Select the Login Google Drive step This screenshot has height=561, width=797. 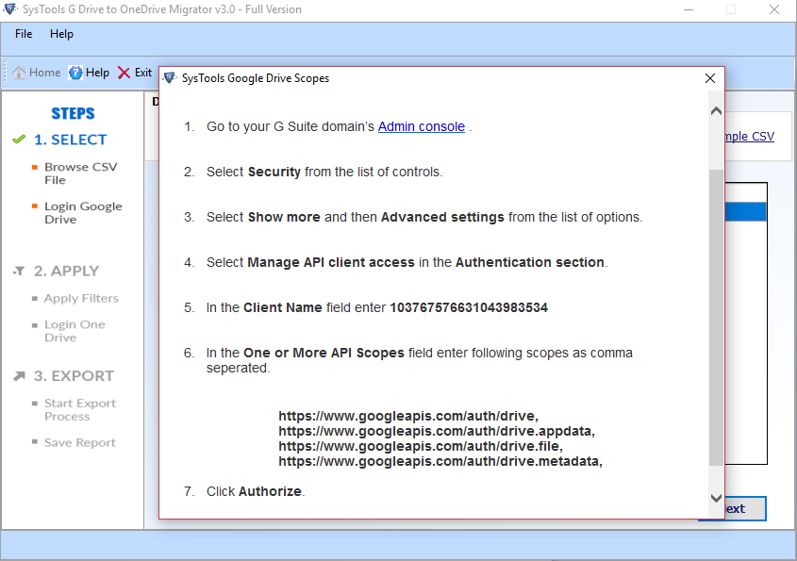[x=83, y=213]
